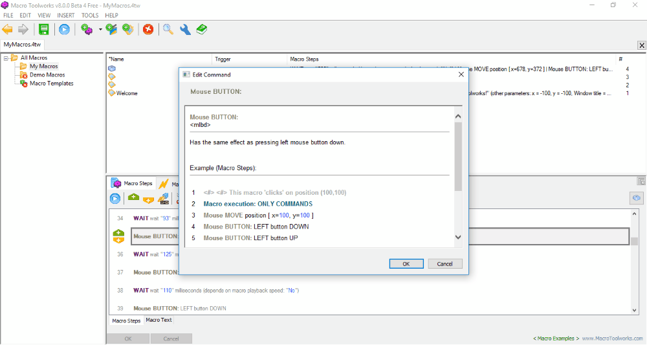Viewport: 647px width, 345px height.
Task: Click the orange add command below icon in steps toolbar
Action: coord(149,200)
